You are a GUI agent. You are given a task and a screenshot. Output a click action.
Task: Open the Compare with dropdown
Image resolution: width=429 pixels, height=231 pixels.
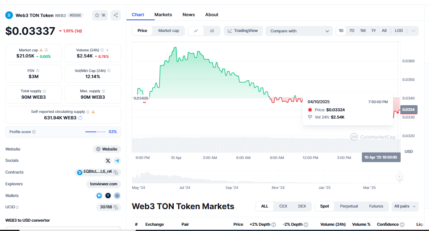[x=299, y=31]
